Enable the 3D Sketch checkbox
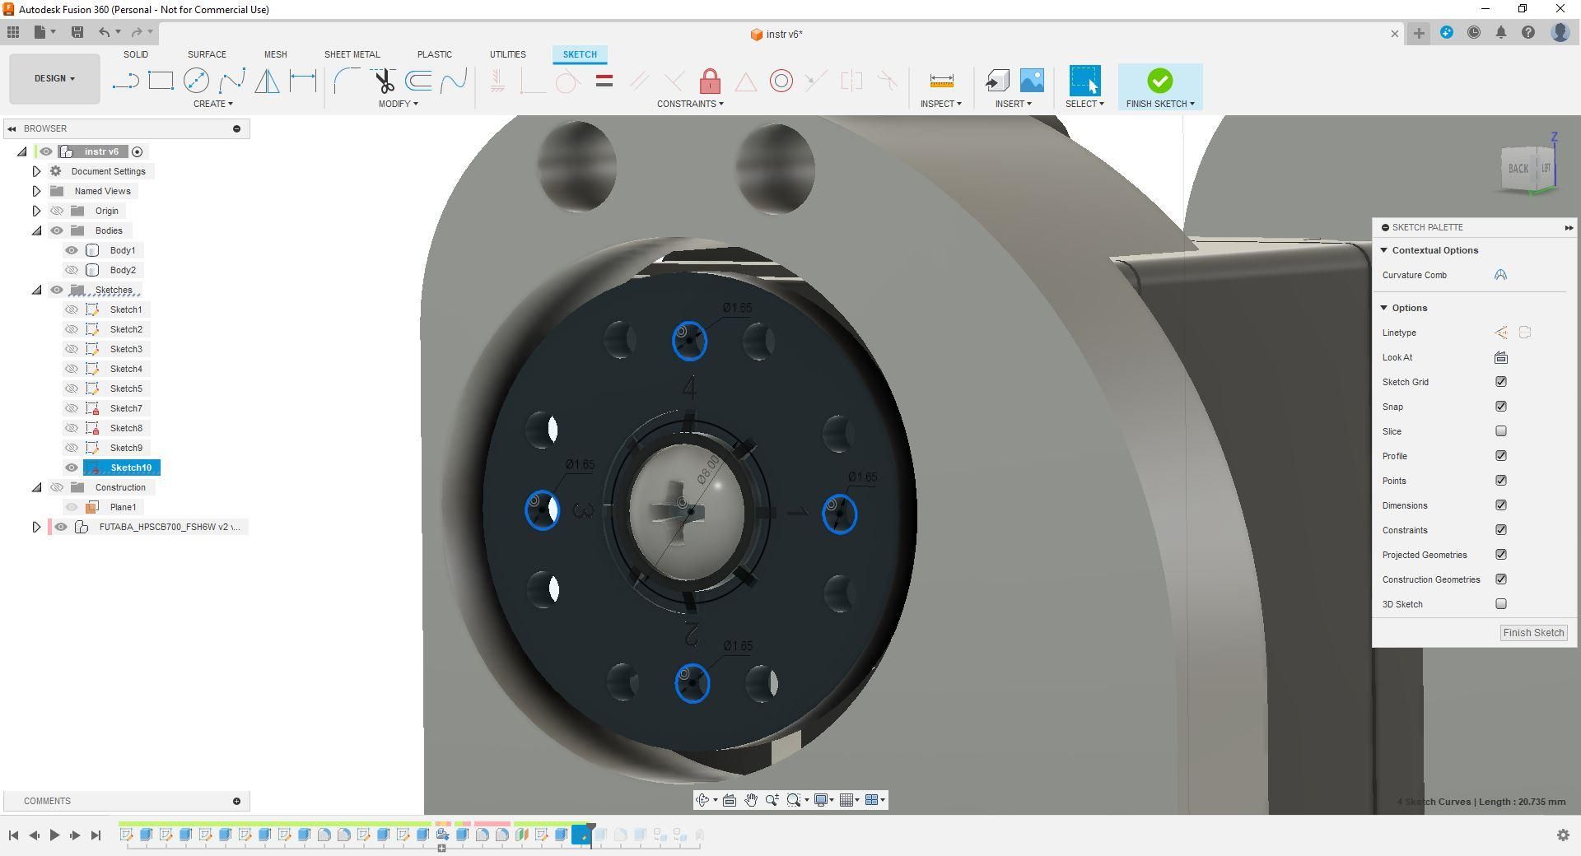Viewport: 1581px width, 856px height. [x=1501, y=604]
